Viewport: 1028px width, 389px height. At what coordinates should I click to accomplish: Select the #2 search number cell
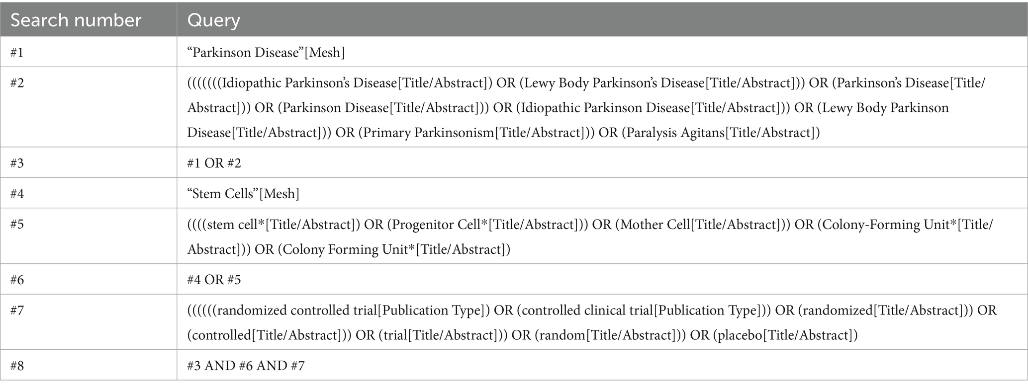(x=17, y=83)
